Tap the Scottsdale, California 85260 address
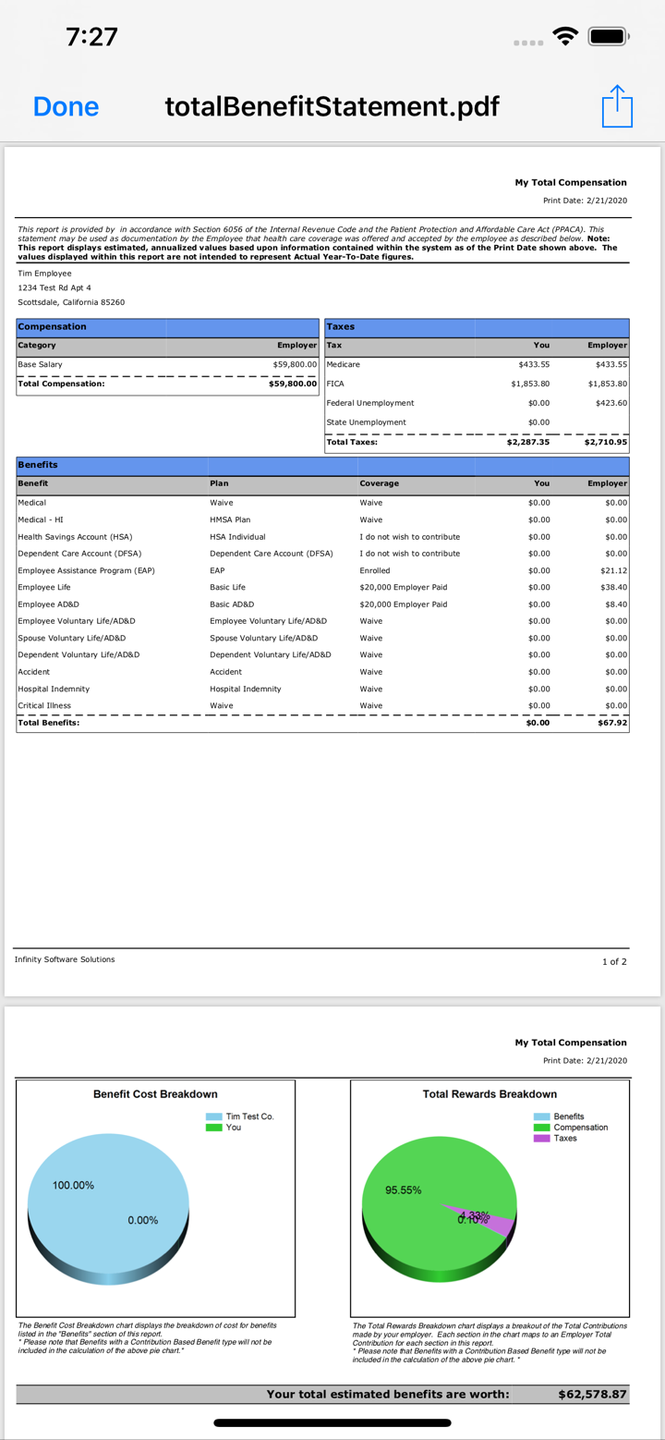This screenshot has height=1440, width=665. point(71,302)
